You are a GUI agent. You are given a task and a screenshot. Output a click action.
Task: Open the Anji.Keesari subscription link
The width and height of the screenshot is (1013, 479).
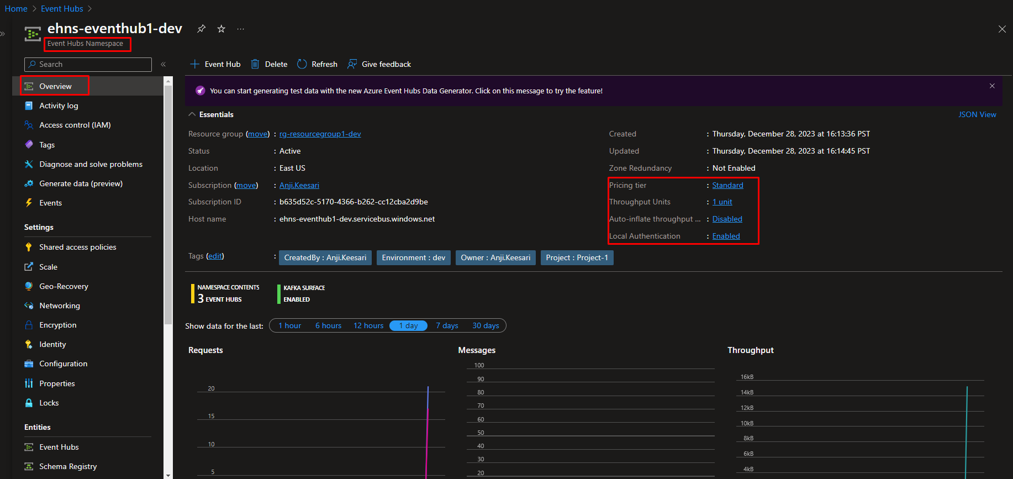click(x=299, y=185)
